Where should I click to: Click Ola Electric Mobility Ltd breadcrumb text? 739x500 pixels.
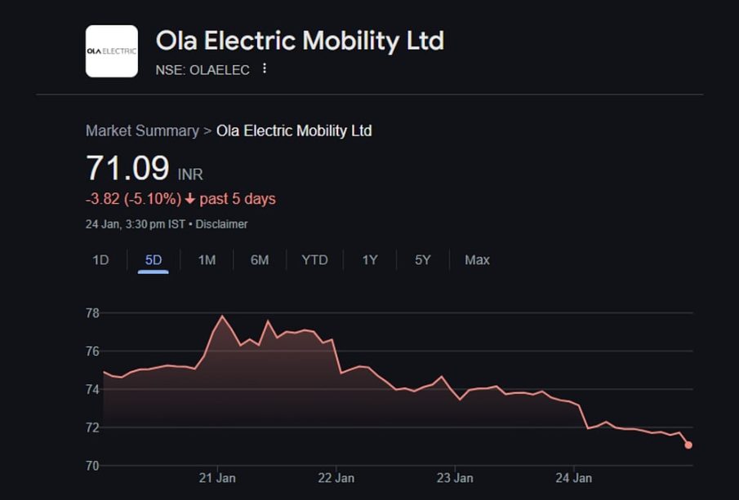click(x=294, y=131)
